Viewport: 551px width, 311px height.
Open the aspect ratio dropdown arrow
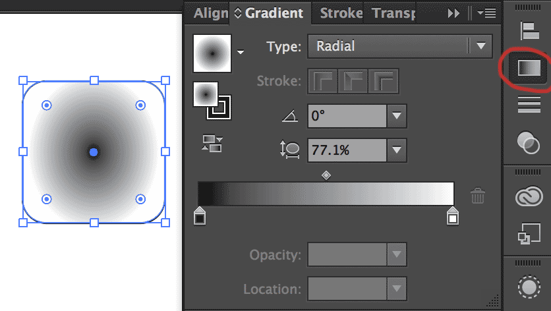[x=396, y=150]
